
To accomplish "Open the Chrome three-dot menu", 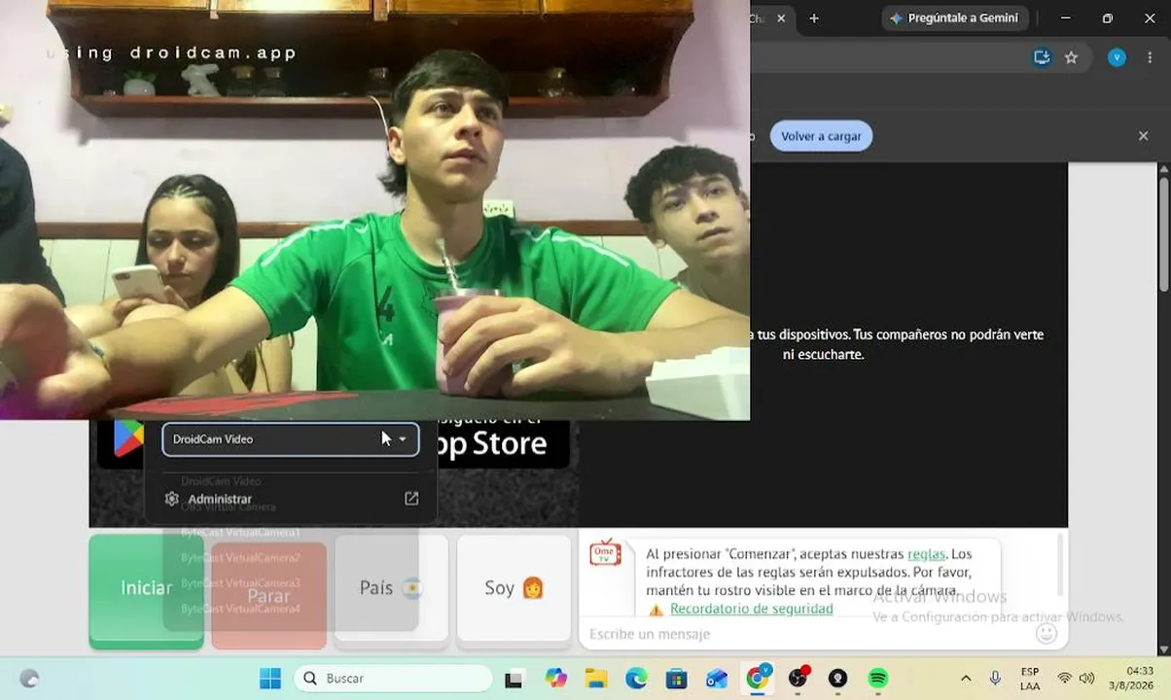I will click(1150, 57).
